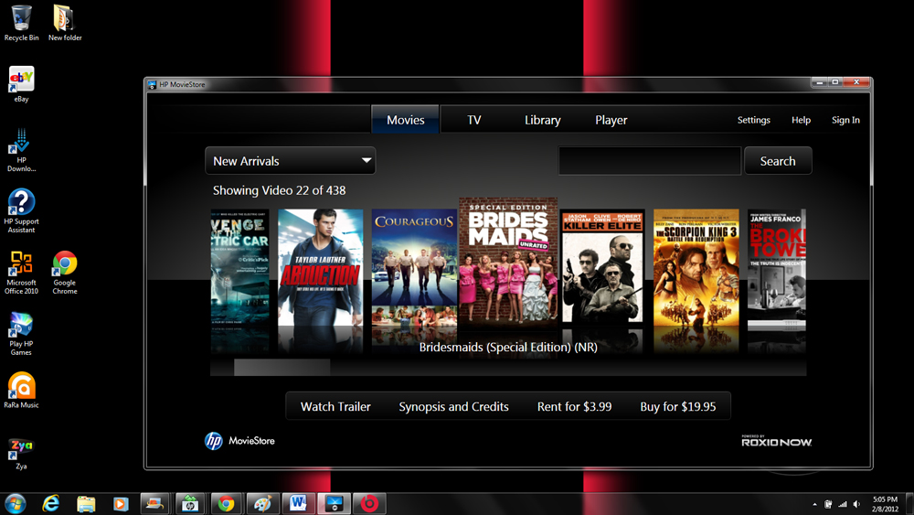The height and width of the screenshot is (515, 914).
Task: Launch Microsoft Office 2010 shortcut
Action: coord(22,273)
